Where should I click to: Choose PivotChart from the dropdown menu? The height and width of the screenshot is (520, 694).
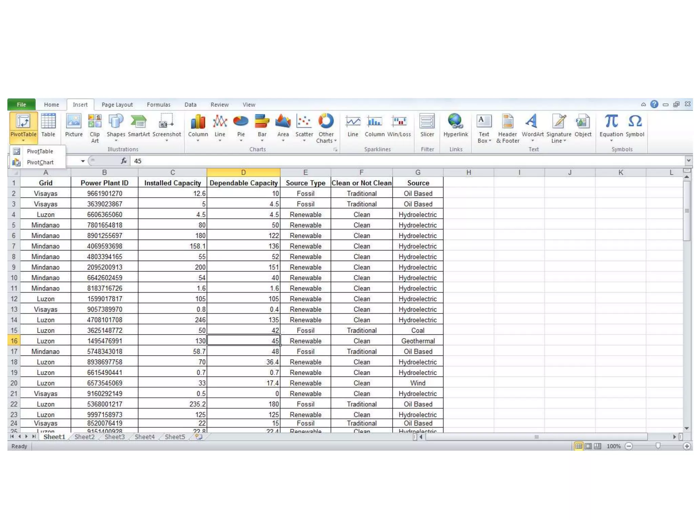[40, 162]
